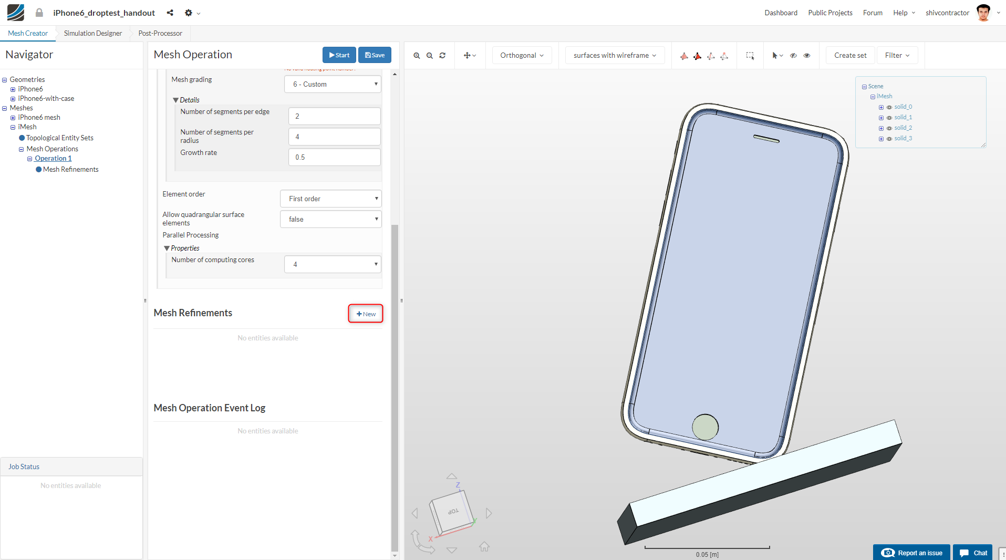The height and width of the screenshot is (560, 1006).
Task: Open the Forum menu item
Action: pyautogui.click(x=872, y=13)
